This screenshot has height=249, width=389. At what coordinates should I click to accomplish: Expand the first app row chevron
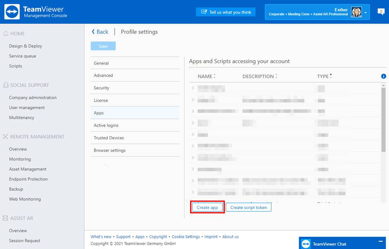(193, 88)
